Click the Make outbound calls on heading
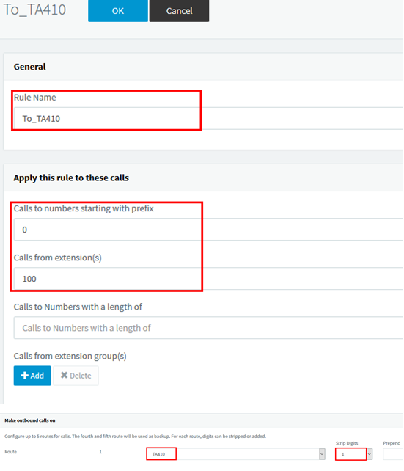Image resolution: width=404 pixels, height=471 pixels. 30,420
